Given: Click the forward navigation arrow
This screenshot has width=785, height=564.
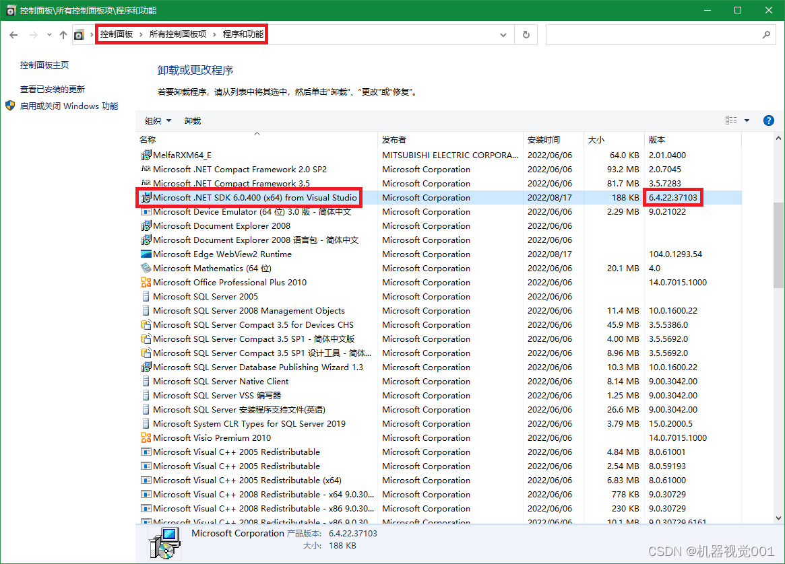Looking at the screenshot, I should click(x=34, y=34).
